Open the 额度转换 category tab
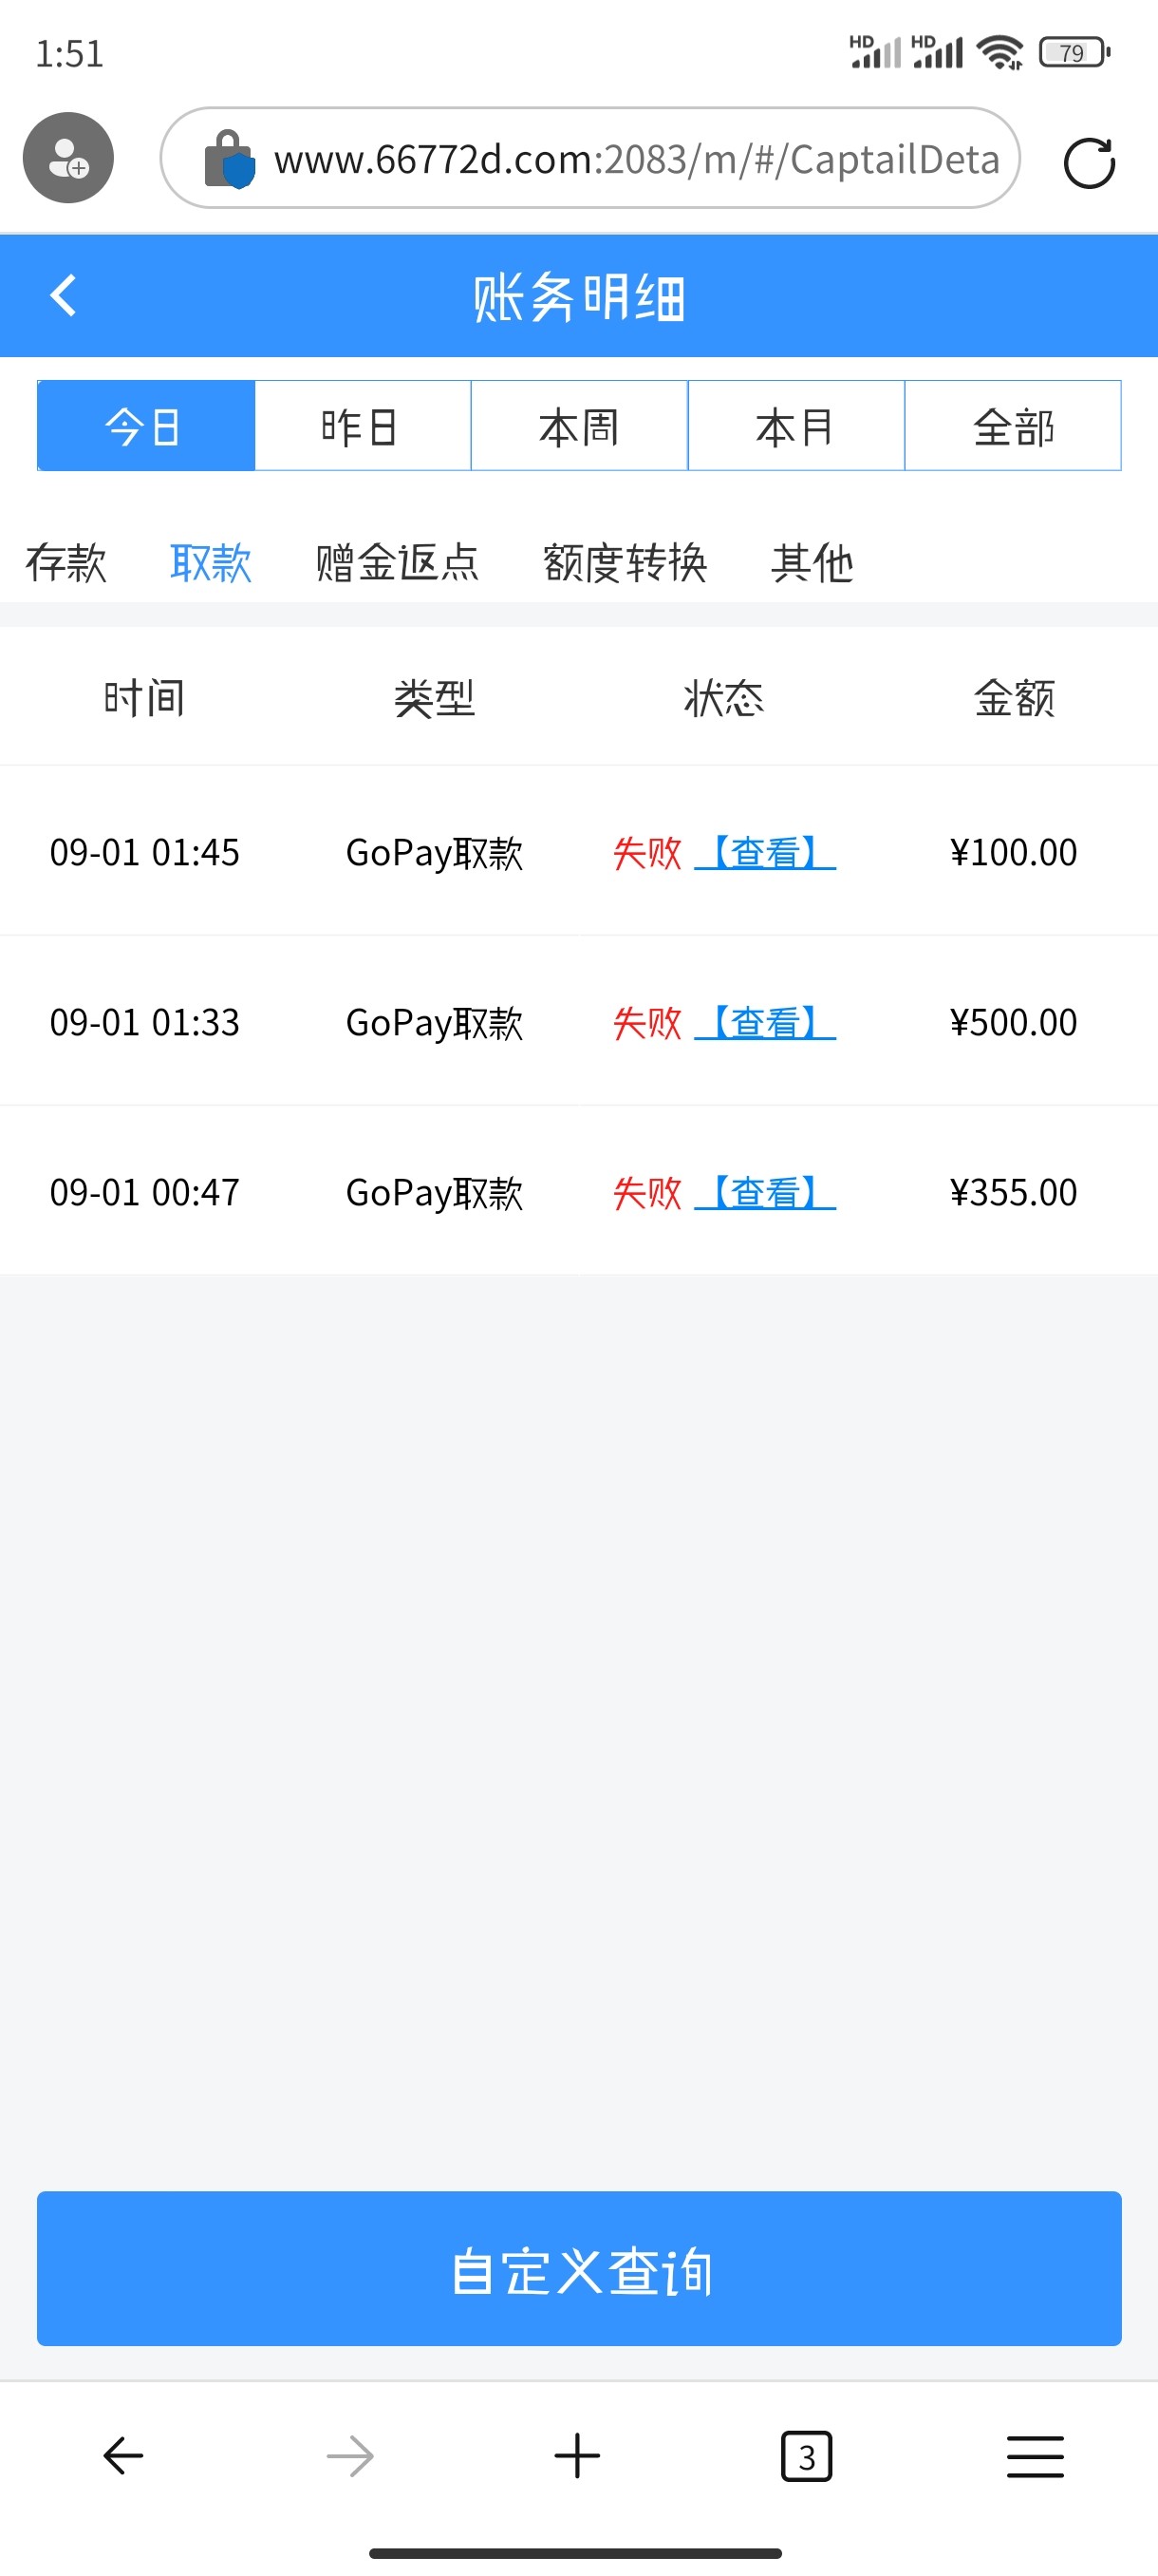Screen dimensions: 1158x2576 (625, 562)
